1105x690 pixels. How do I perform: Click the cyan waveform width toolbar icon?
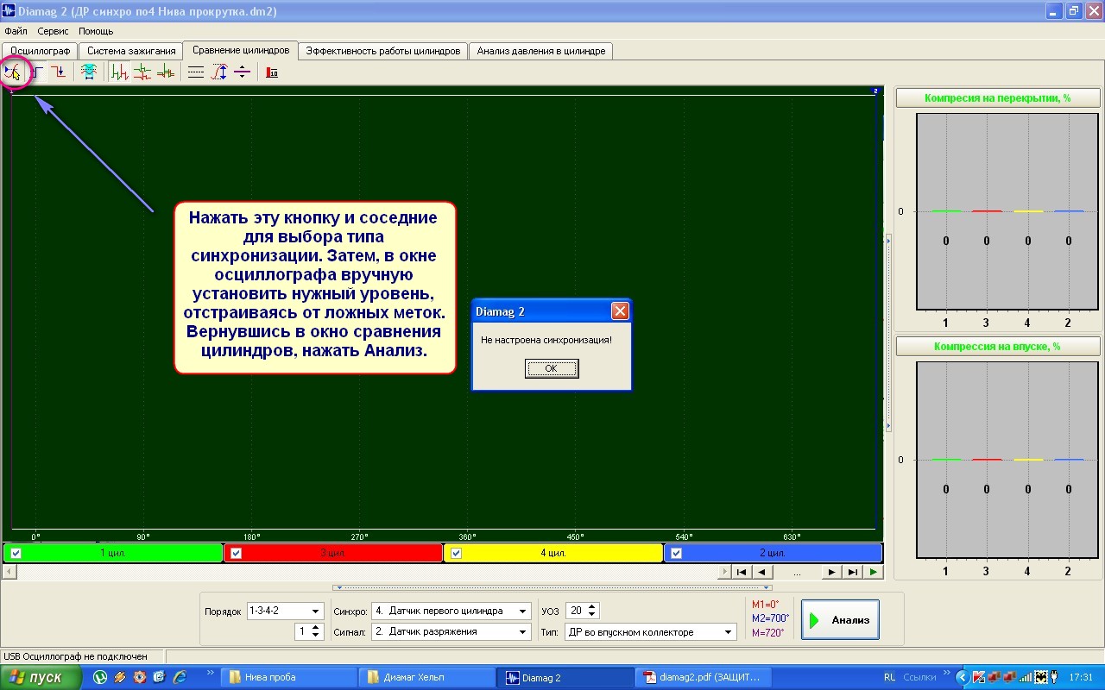[x=88, y=72]
